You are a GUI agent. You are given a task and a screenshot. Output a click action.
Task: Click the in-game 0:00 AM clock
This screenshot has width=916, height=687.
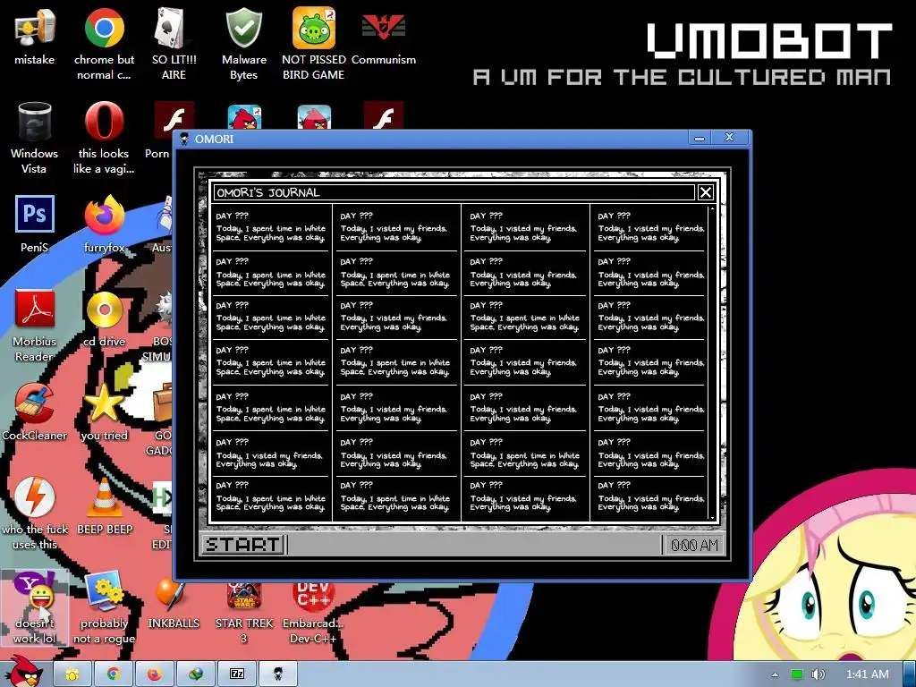(694, 545)
